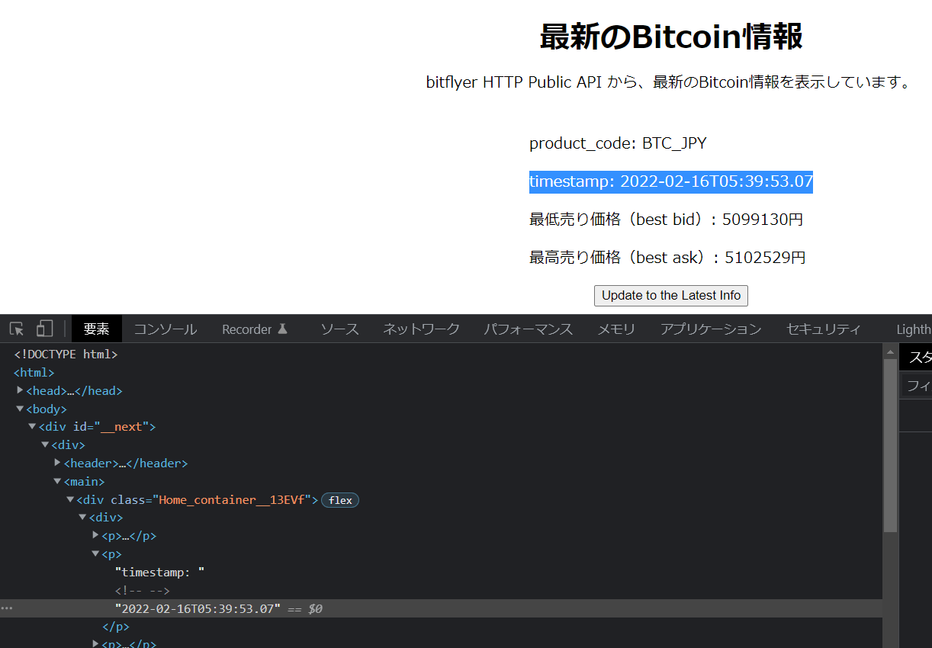Viewport: 932px width, 648px height.
Task: Switch to the 要素 tab
Action: [x=97, y=329]
